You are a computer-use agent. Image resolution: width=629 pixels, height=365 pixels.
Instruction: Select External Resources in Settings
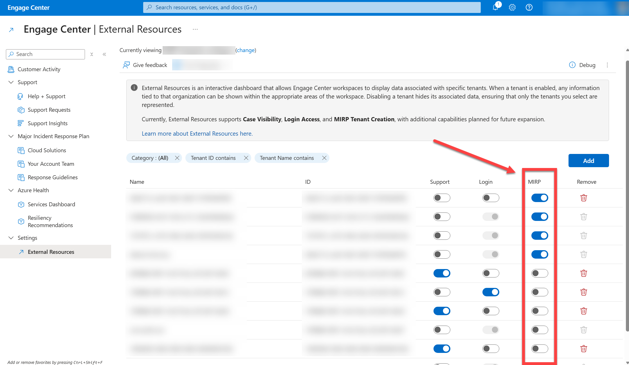coord(56,252)
